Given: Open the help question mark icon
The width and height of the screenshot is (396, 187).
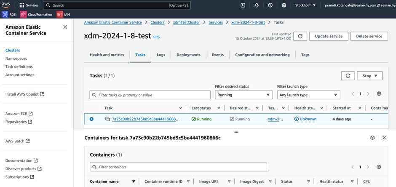Looking at the screenshot, I should point(270,5).
